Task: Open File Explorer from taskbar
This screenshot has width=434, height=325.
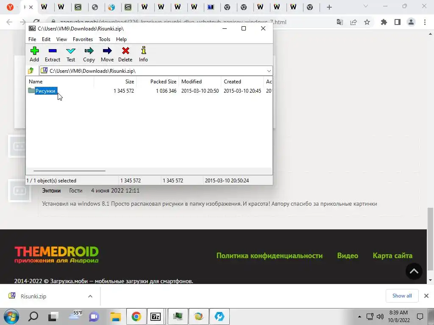Action: click(x=115, y=317)
